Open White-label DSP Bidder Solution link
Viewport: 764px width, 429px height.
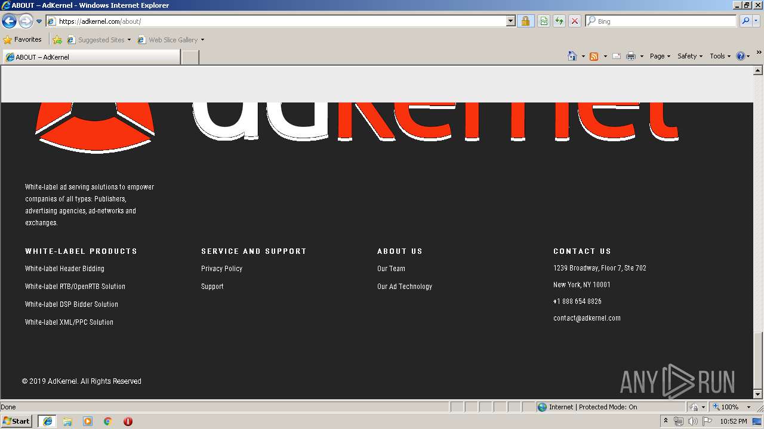pos(72,304)
